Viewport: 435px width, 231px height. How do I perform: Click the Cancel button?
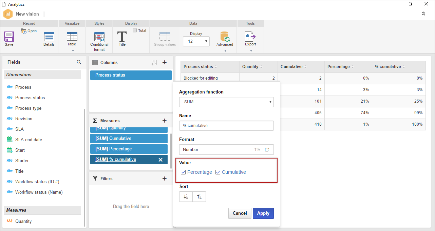240,213
